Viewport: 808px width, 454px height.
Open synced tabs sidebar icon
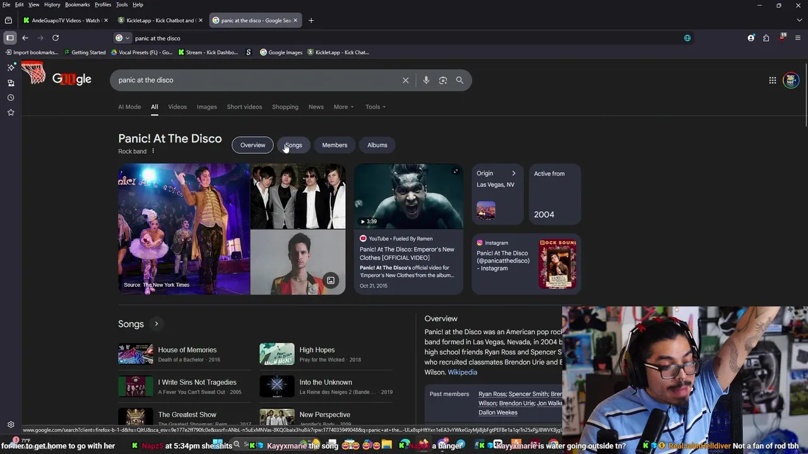point(11,83)
